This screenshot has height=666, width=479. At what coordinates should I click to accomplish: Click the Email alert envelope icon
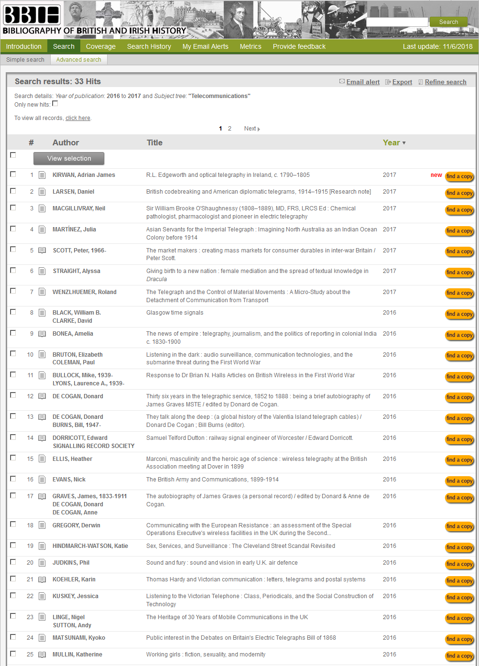coord(342,82)
